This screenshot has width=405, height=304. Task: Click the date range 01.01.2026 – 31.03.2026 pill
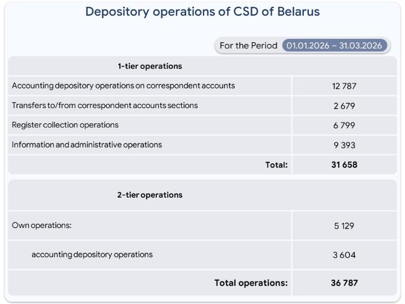[335, 46]
